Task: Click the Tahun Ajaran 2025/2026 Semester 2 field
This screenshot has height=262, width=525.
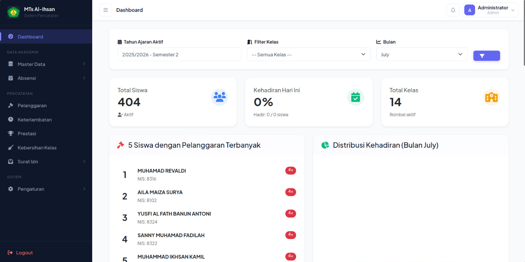Action: tap(179, 54)
